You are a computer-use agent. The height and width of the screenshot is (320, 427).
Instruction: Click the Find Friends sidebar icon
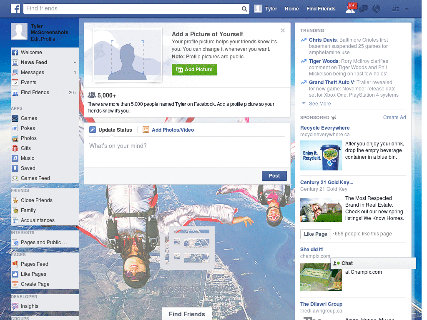coord(15,92)
